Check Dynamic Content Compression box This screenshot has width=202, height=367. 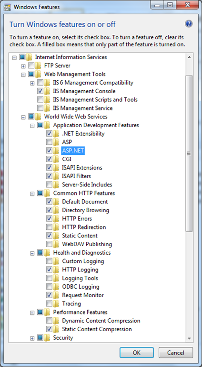click(x=49, y=321)
